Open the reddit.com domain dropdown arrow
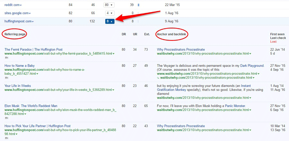 pyautogui.click(x=21, y=5)
